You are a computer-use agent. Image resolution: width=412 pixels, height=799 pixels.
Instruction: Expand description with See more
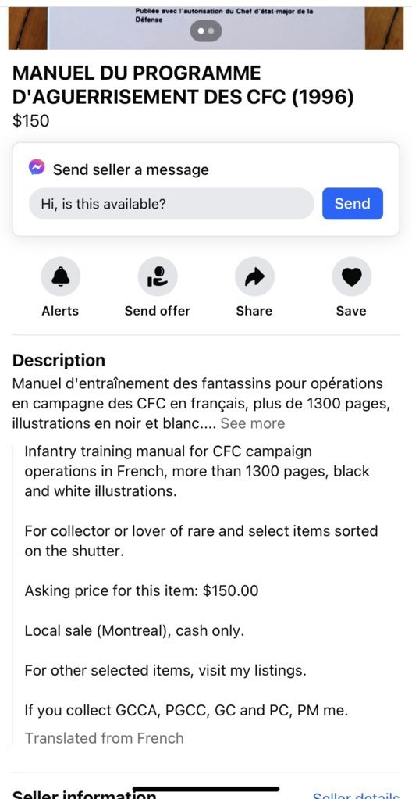[253, 423]
